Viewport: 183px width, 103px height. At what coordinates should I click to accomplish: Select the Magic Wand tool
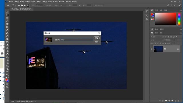[7, 21]
